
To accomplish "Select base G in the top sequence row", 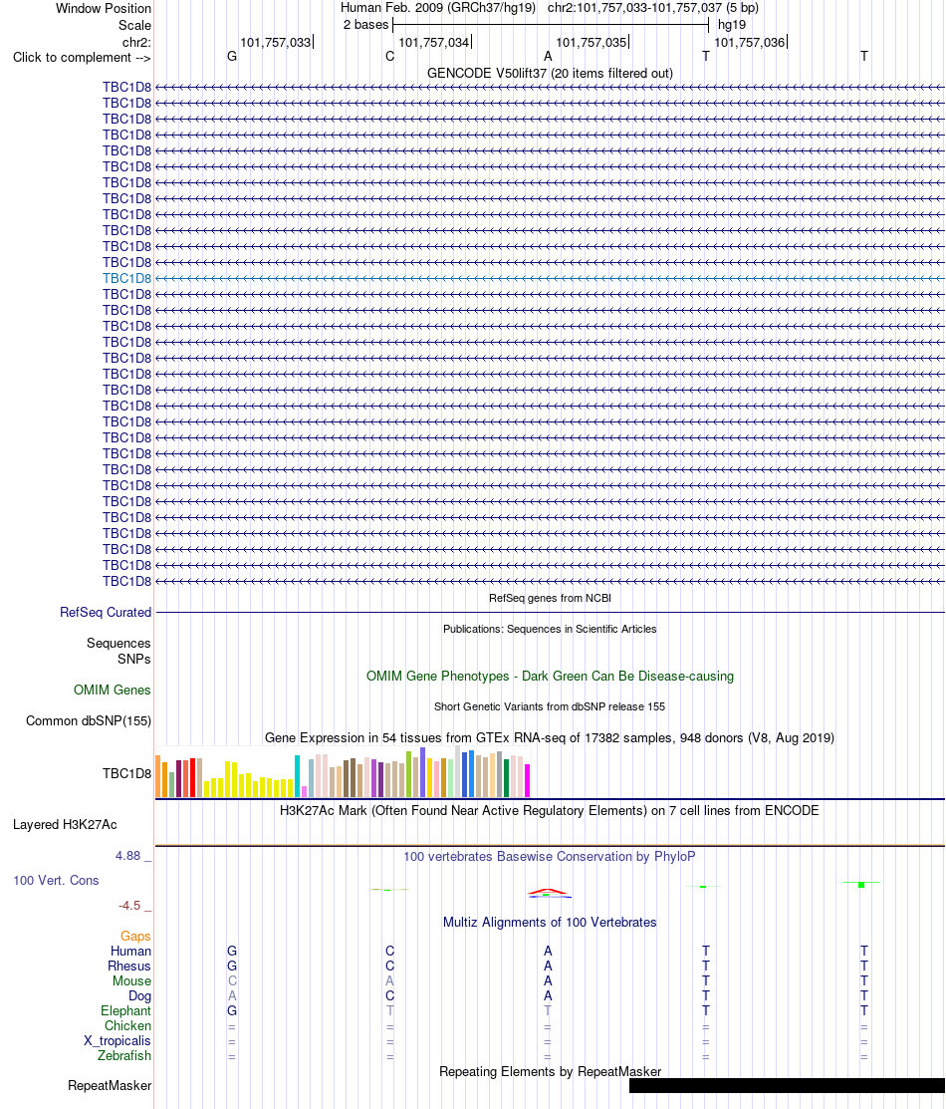I will 232,57.
